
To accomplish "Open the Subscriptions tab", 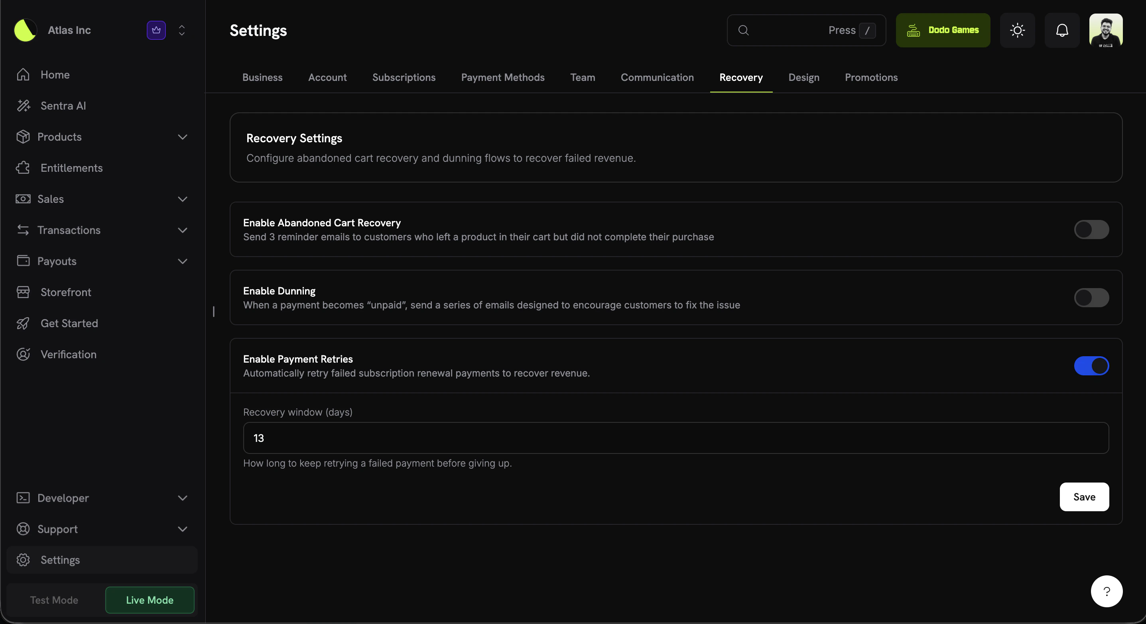I will 404,77.
